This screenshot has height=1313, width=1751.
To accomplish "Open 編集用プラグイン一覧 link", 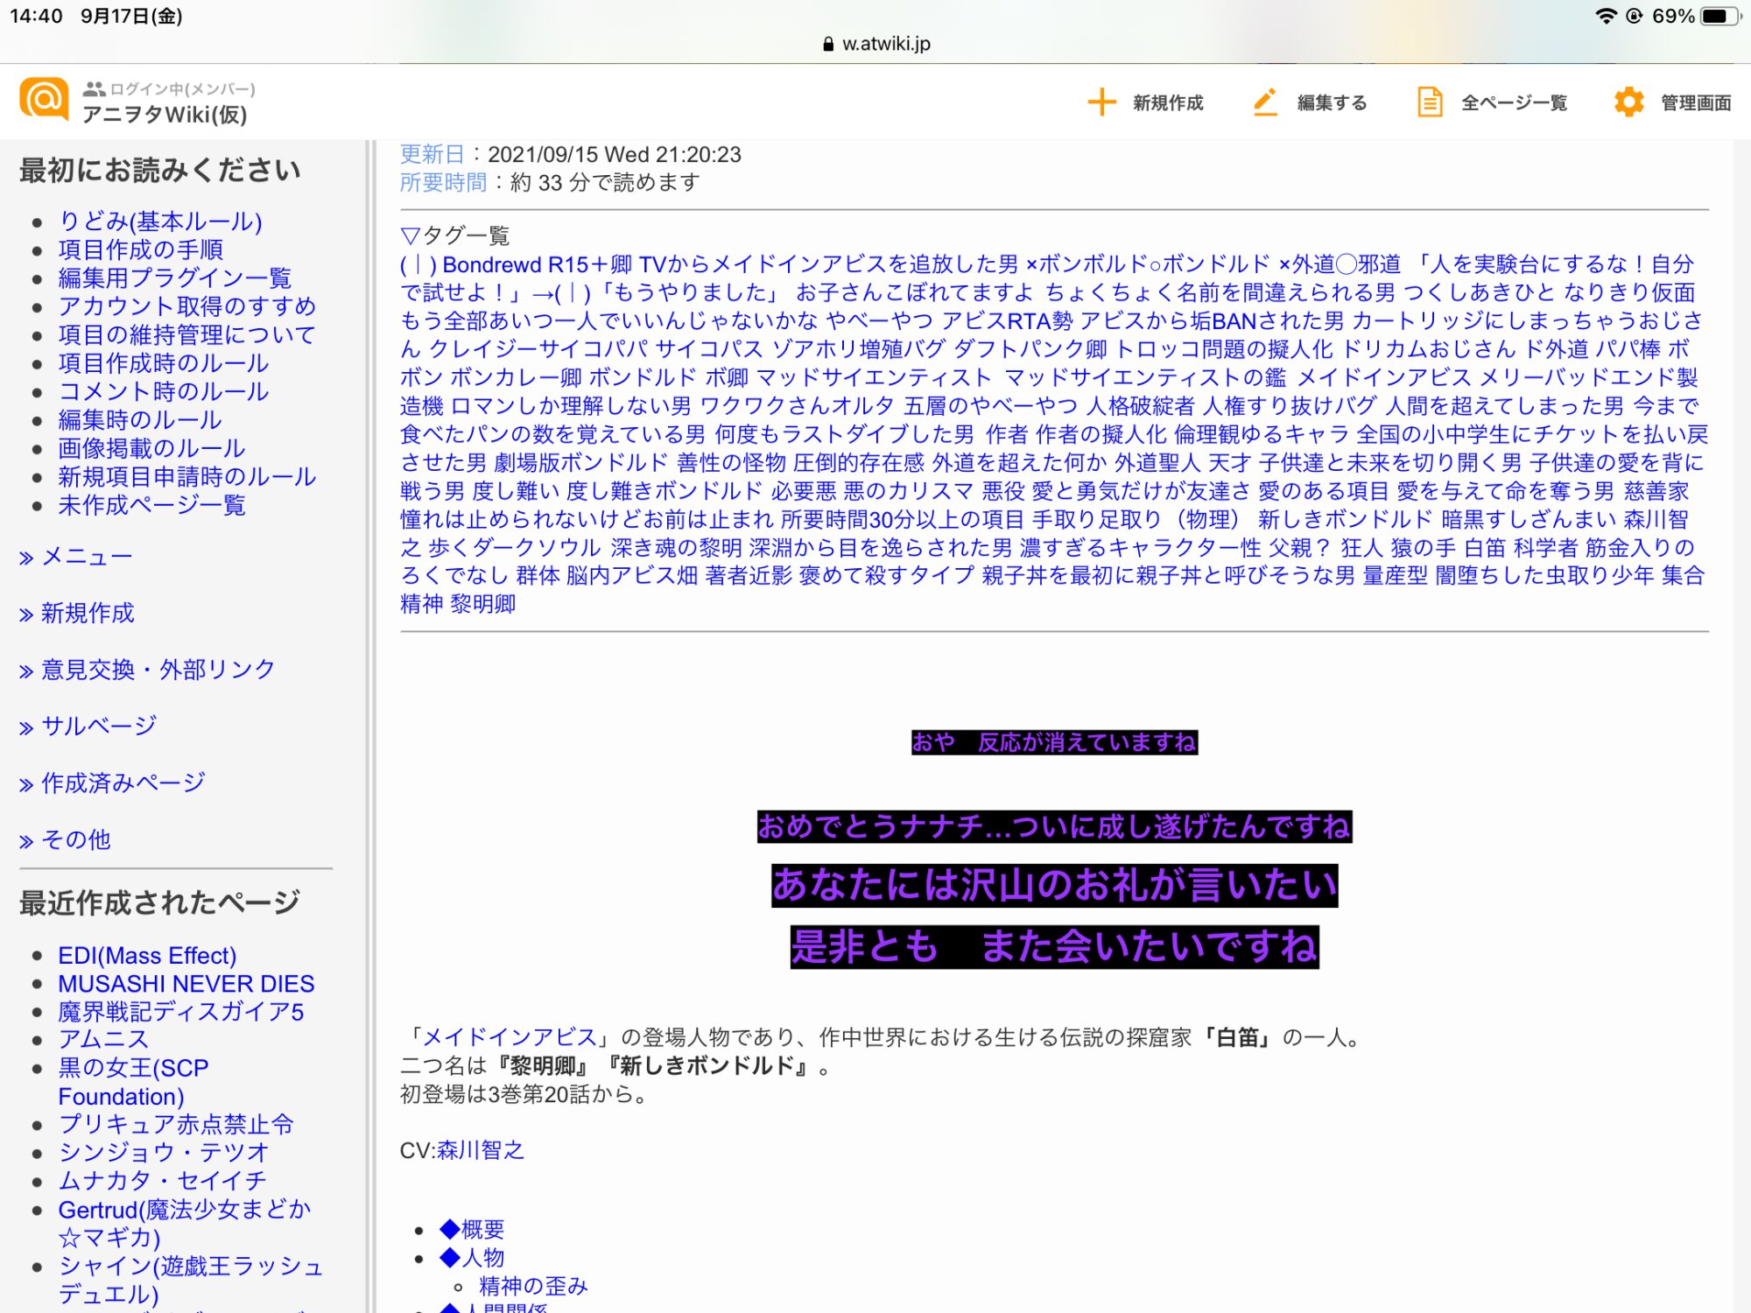I will [x=175, y=278].
